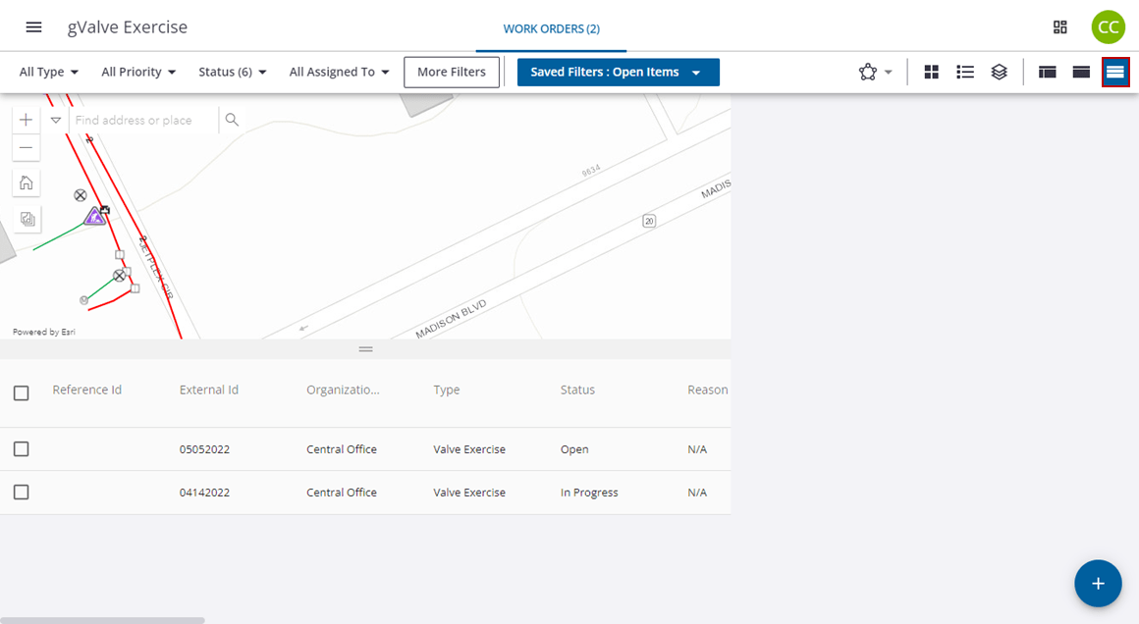1139x624 pixels.
Task: Open the All Priority dropdown
Action: coord(137,72)
